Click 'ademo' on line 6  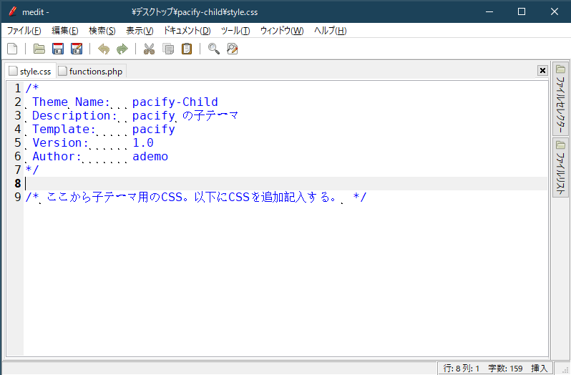(x=150, y=156)
